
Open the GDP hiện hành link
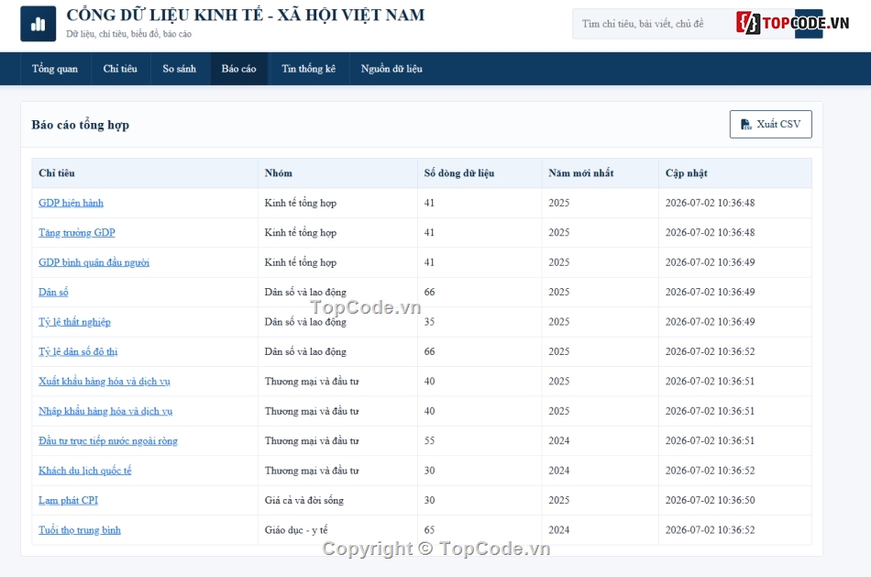72,203
